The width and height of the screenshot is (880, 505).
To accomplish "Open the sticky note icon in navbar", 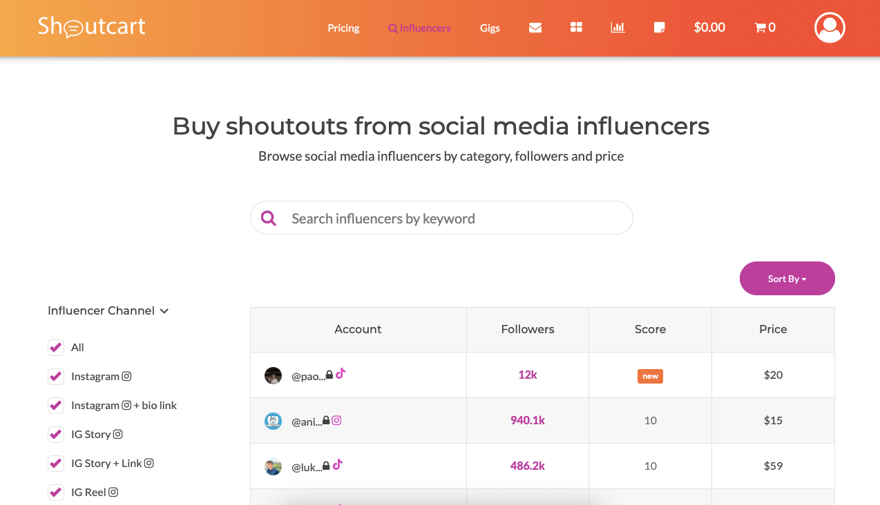I will tap(659, 28).
